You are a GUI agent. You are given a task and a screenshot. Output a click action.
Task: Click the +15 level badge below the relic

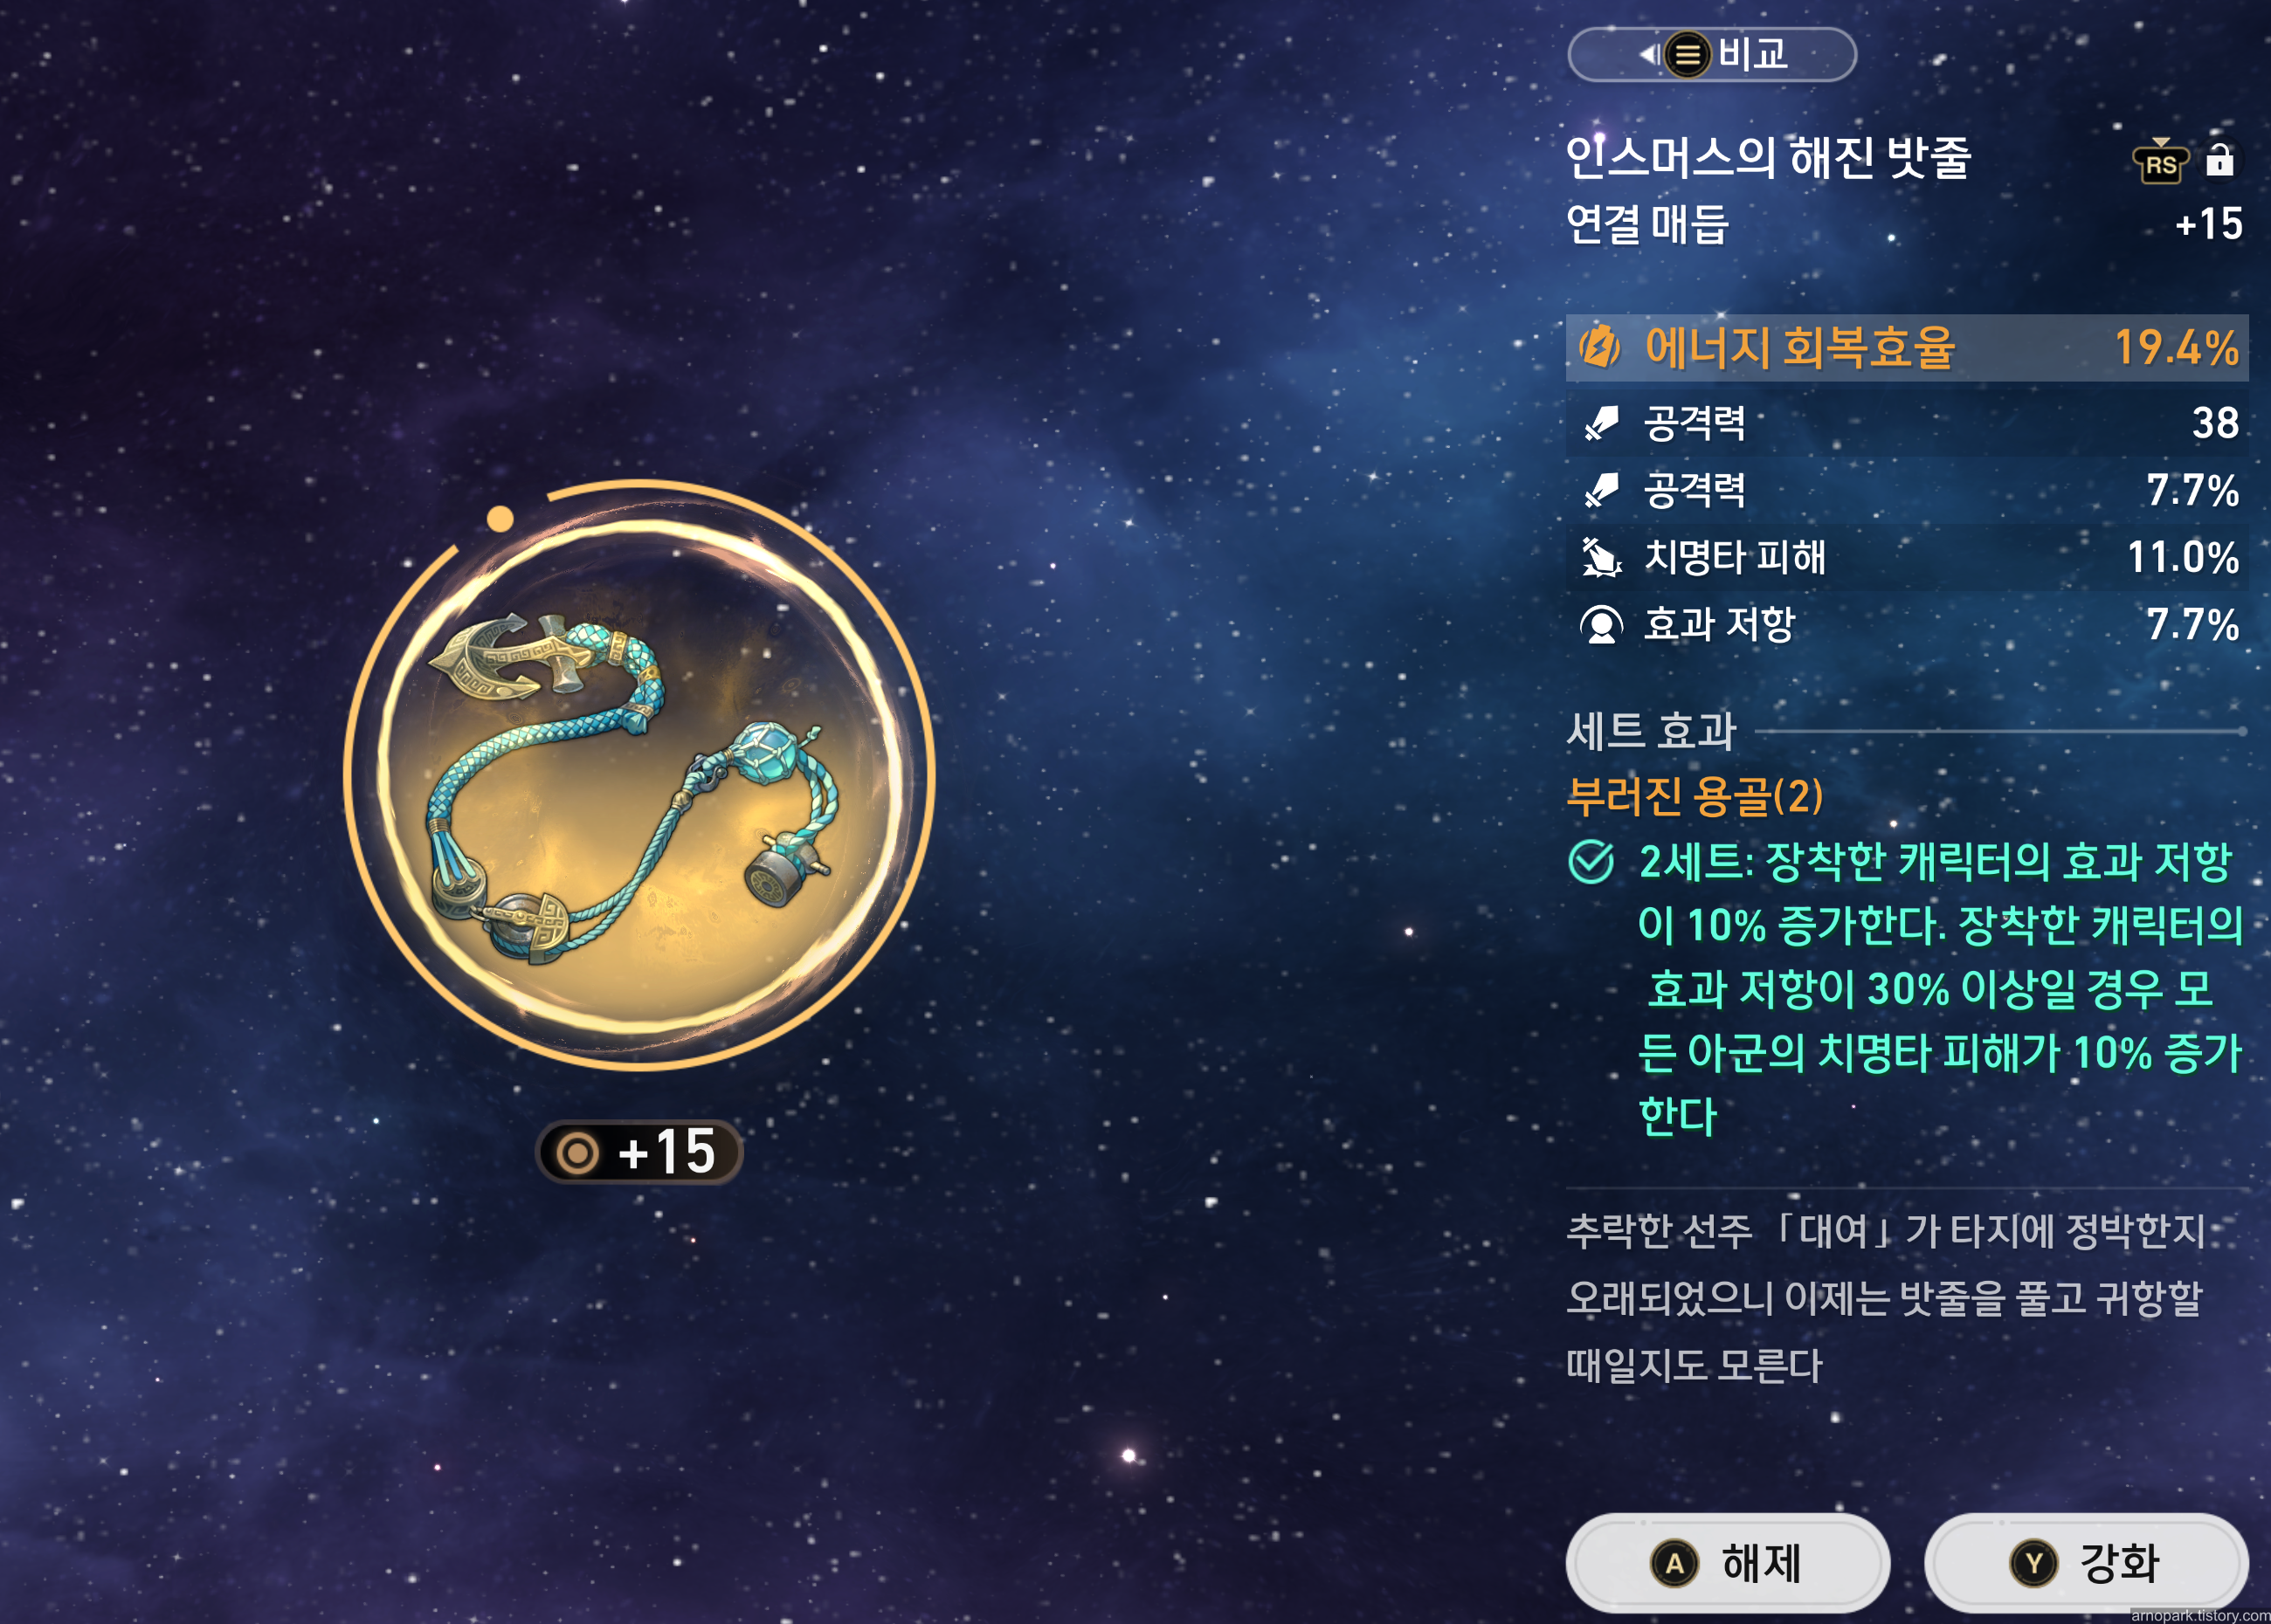[x=639, y=1152]
